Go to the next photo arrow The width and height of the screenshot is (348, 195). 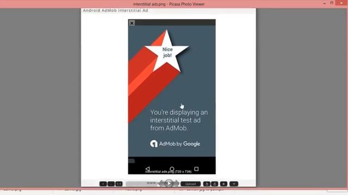click(x=176, y=183)
